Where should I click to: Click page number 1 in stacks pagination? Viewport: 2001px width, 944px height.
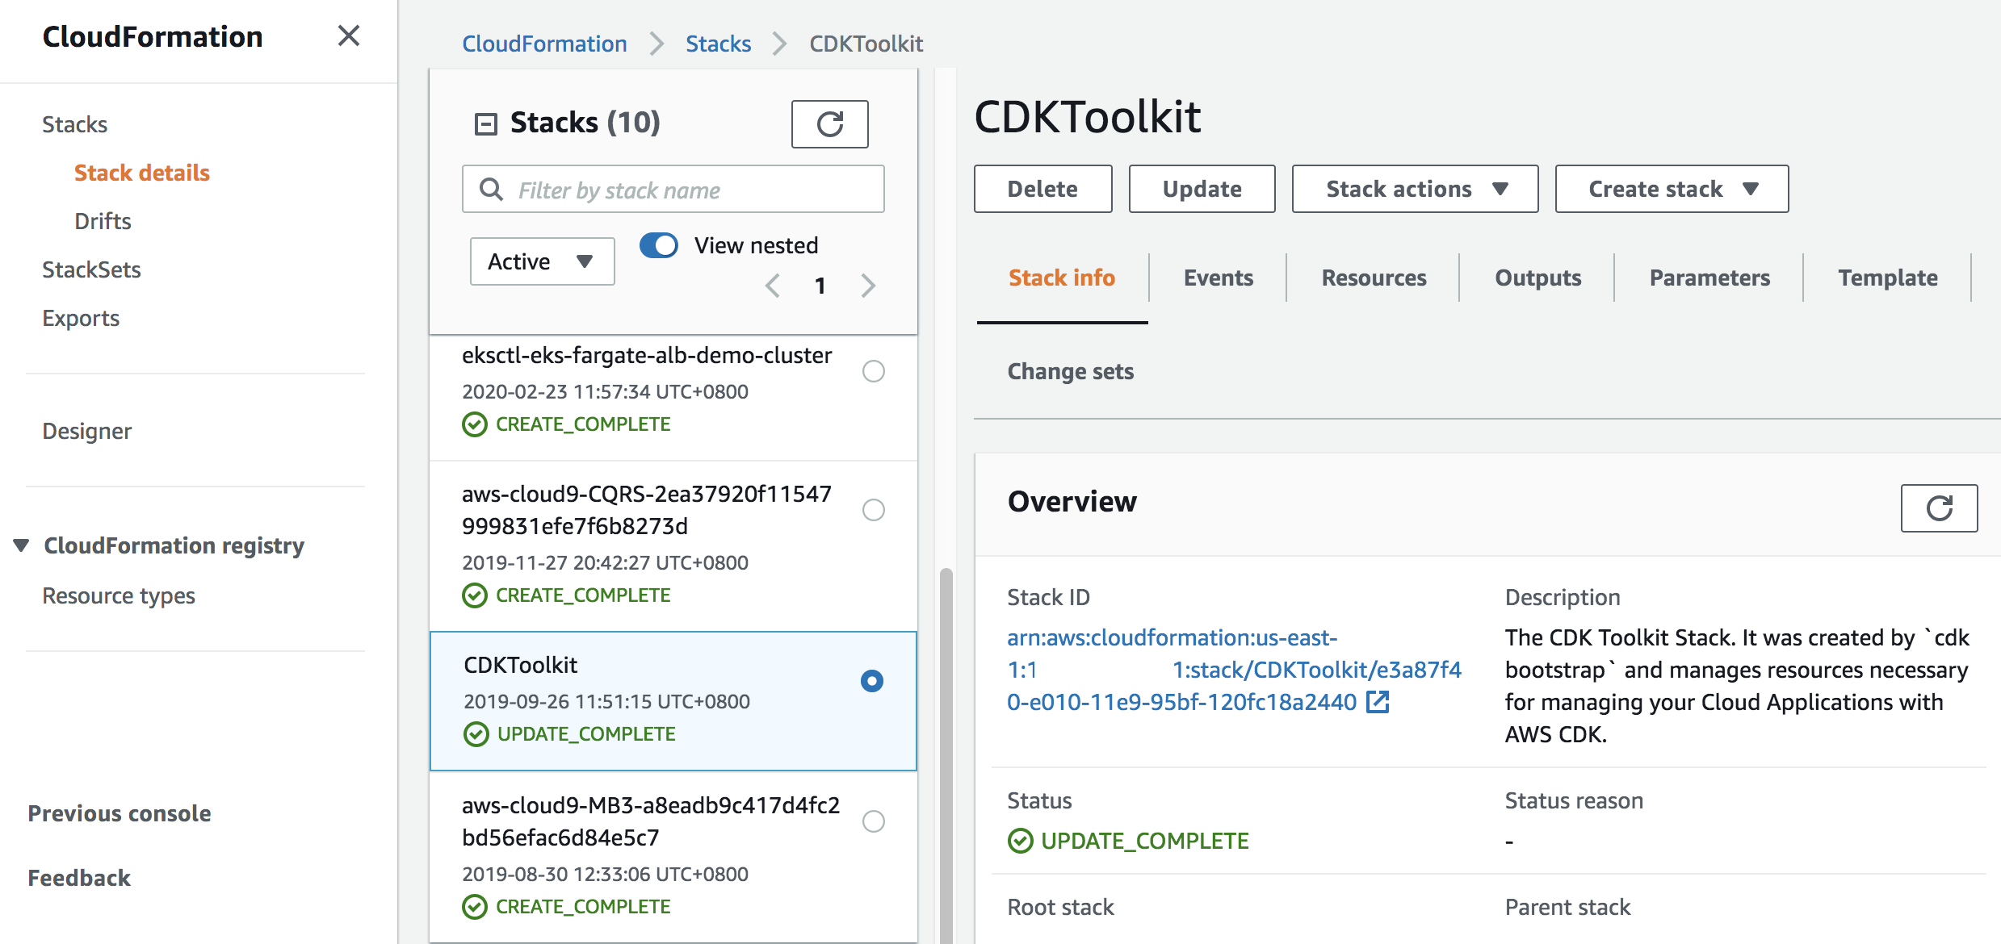click(820, 286)
